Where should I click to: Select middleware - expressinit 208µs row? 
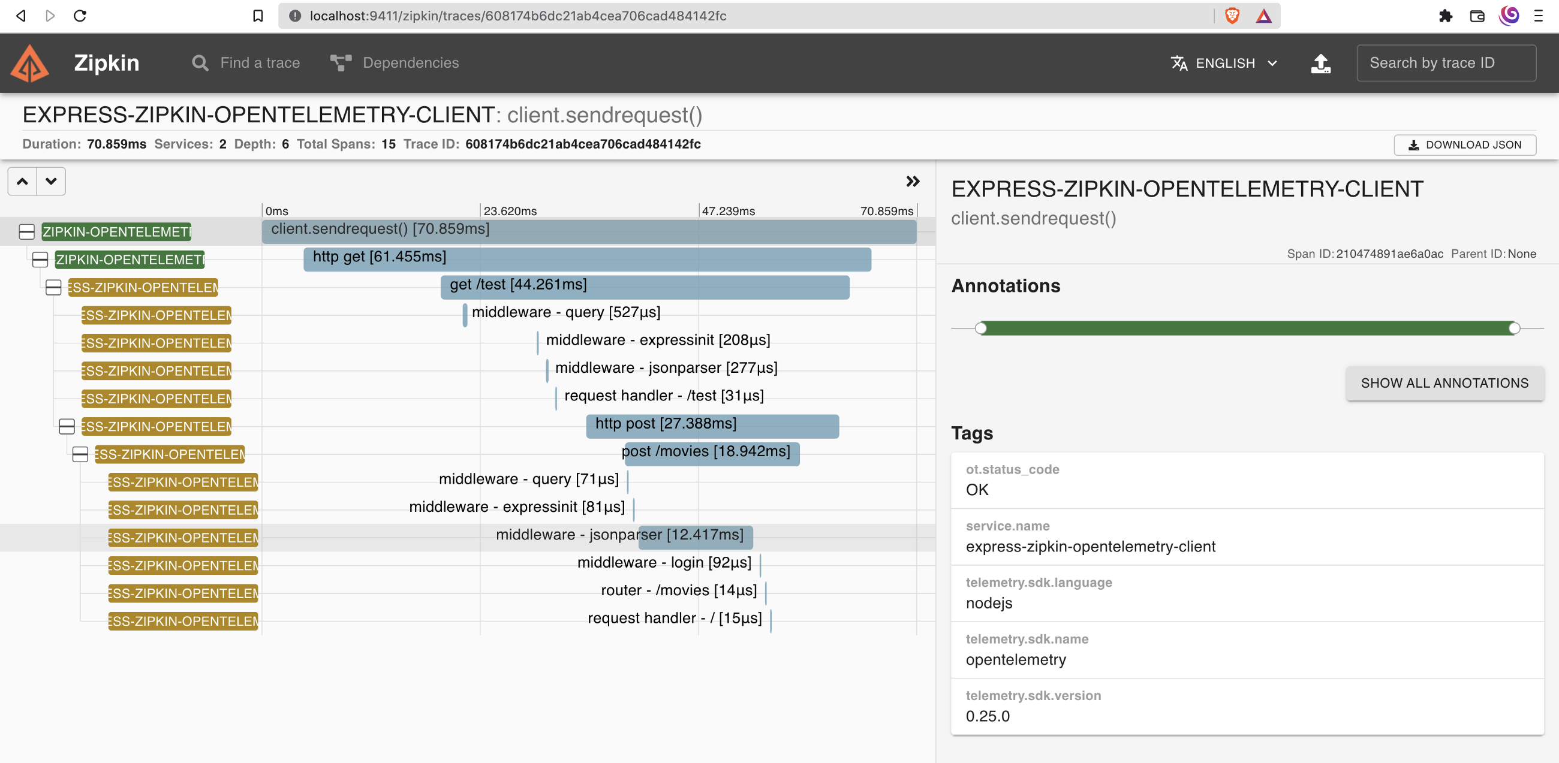468,343
